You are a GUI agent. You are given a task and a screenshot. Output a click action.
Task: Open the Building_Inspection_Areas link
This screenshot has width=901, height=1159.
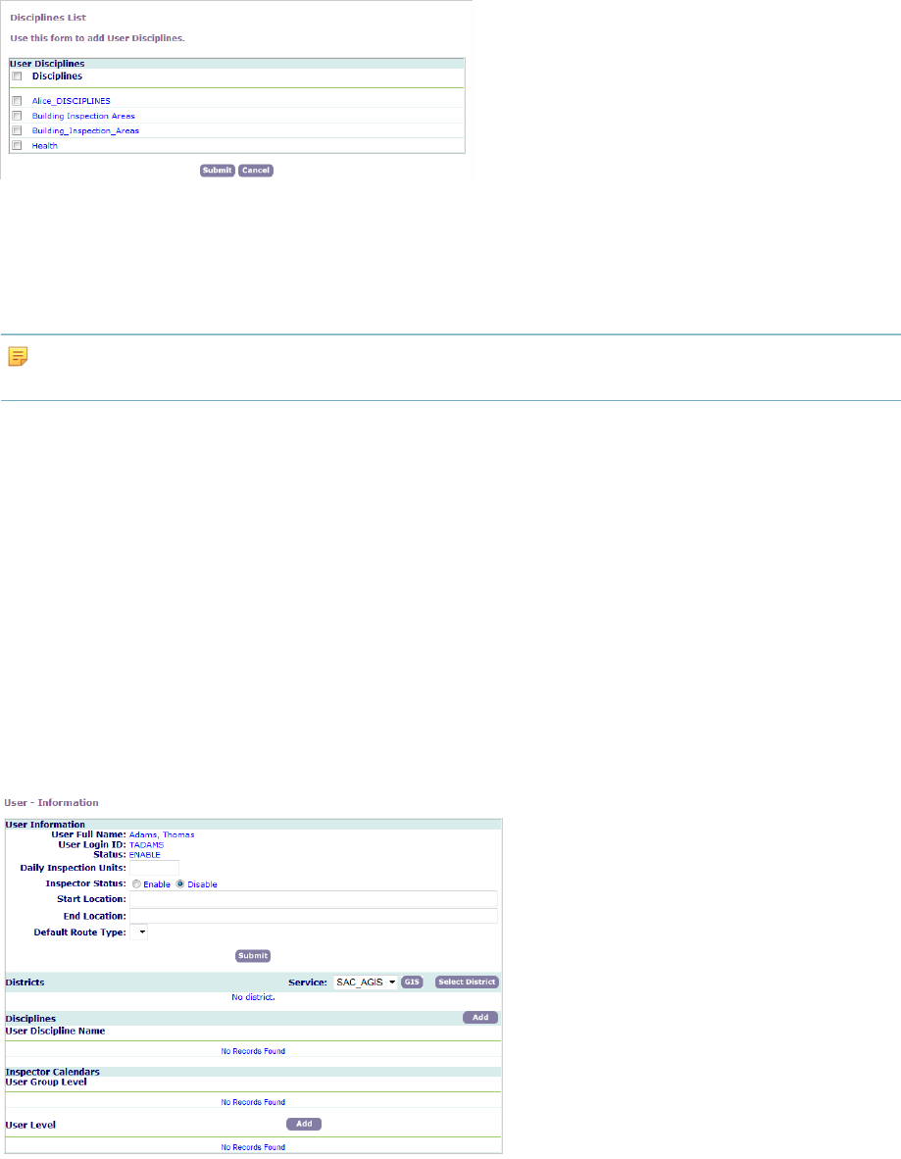point(85,130)
